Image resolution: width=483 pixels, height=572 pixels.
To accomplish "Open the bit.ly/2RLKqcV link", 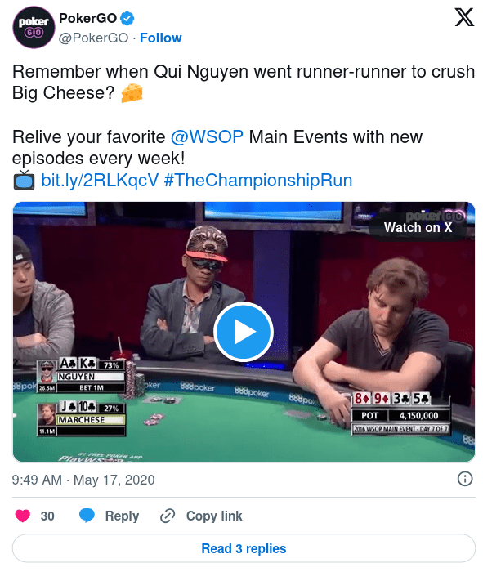I will [100, 181].
